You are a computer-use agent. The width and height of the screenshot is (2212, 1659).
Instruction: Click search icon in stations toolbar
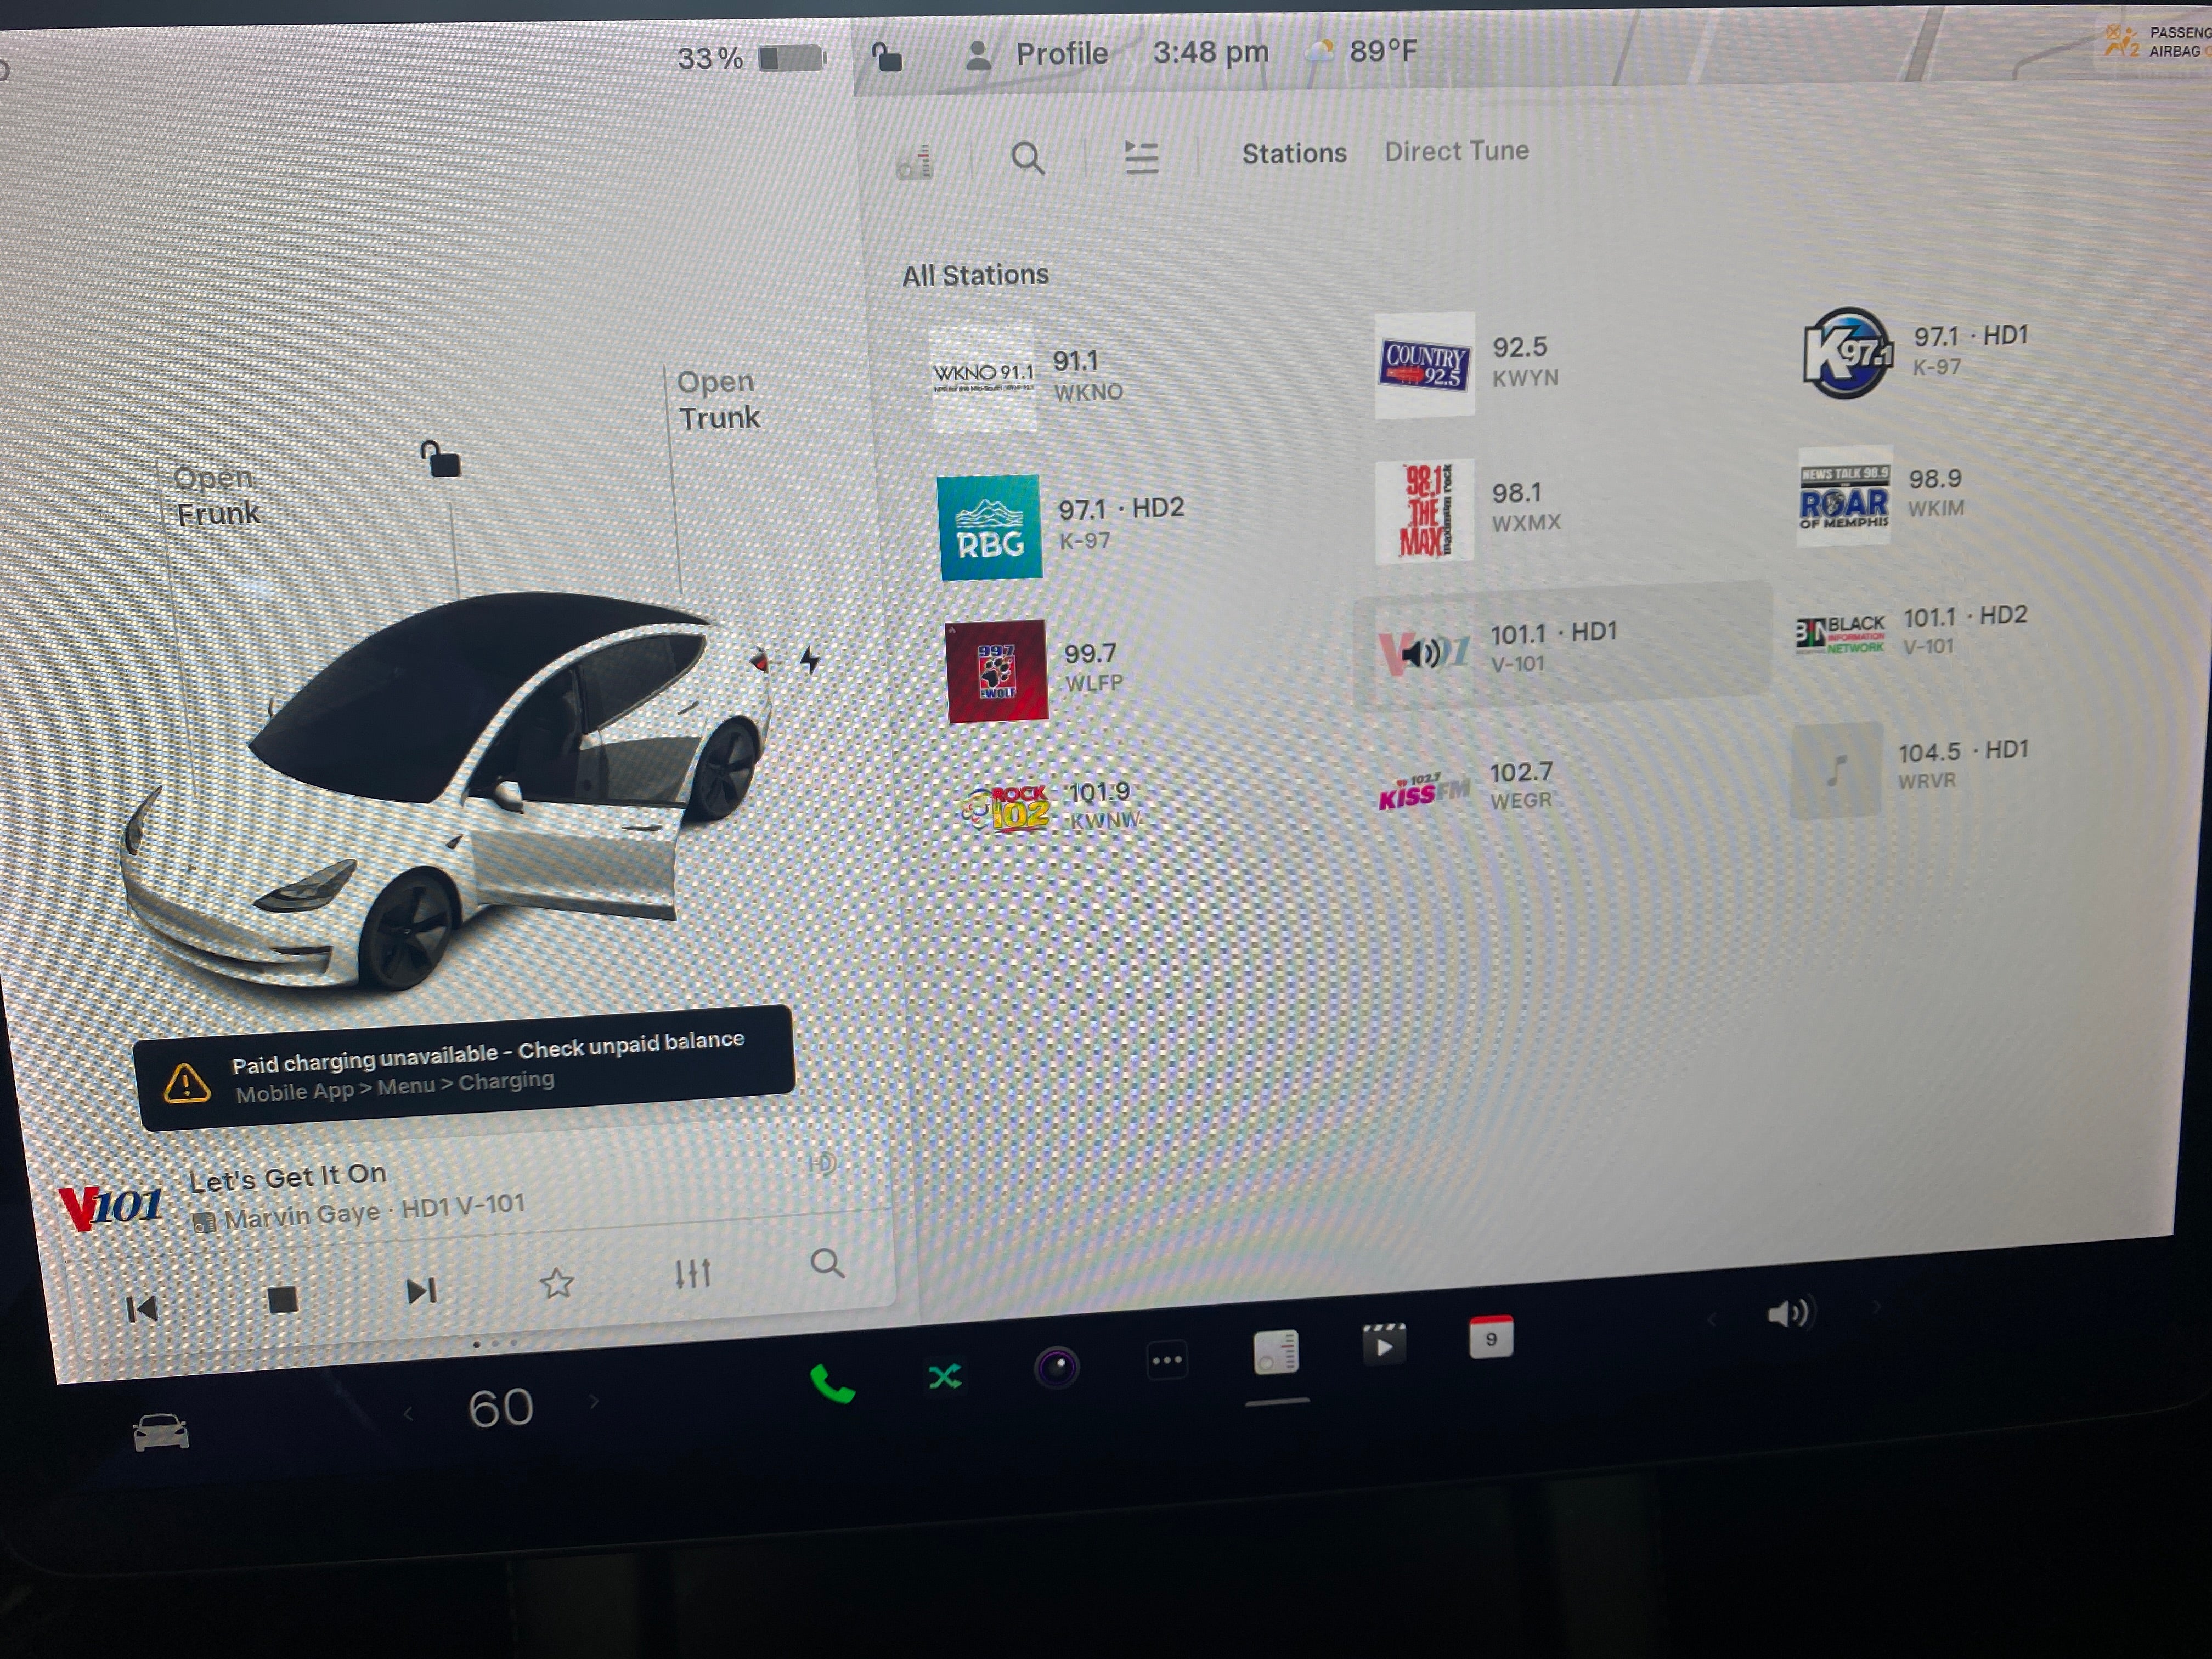[1027, 158]
